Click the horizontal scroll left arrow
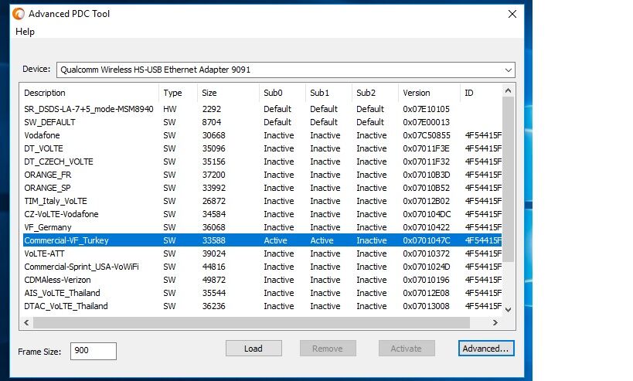Image resolution: width=633 pixels, height=381 pixels. (26, 322)
